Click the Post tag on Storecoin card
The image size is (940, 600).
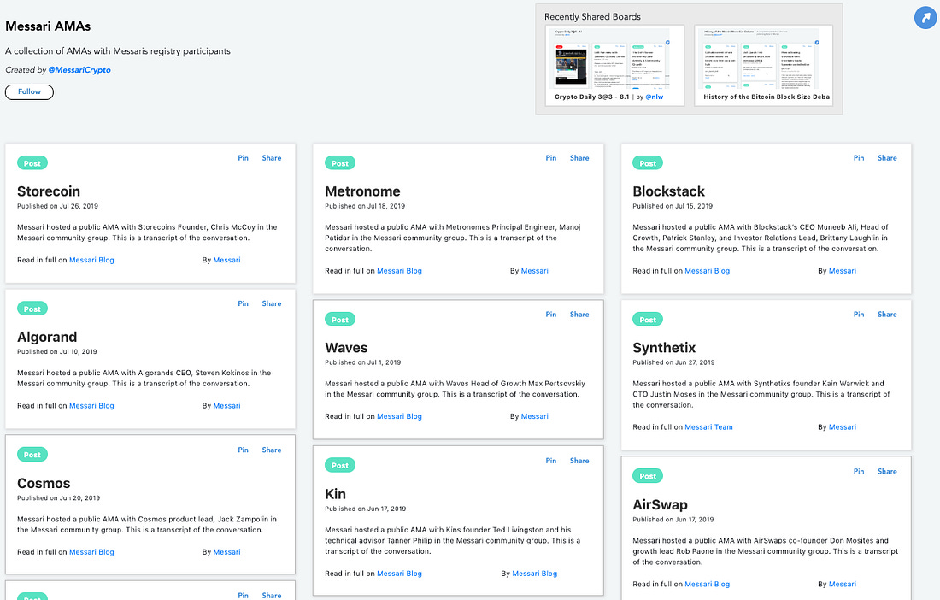click(32, 163)
